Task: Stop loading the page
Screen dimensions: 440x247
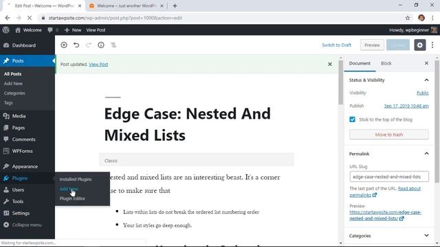Action: (30, 18)
